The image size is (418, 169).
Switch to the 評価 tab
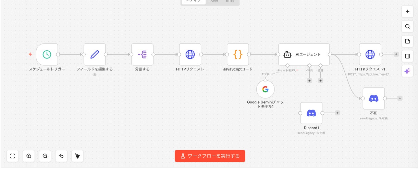point(230,1)
